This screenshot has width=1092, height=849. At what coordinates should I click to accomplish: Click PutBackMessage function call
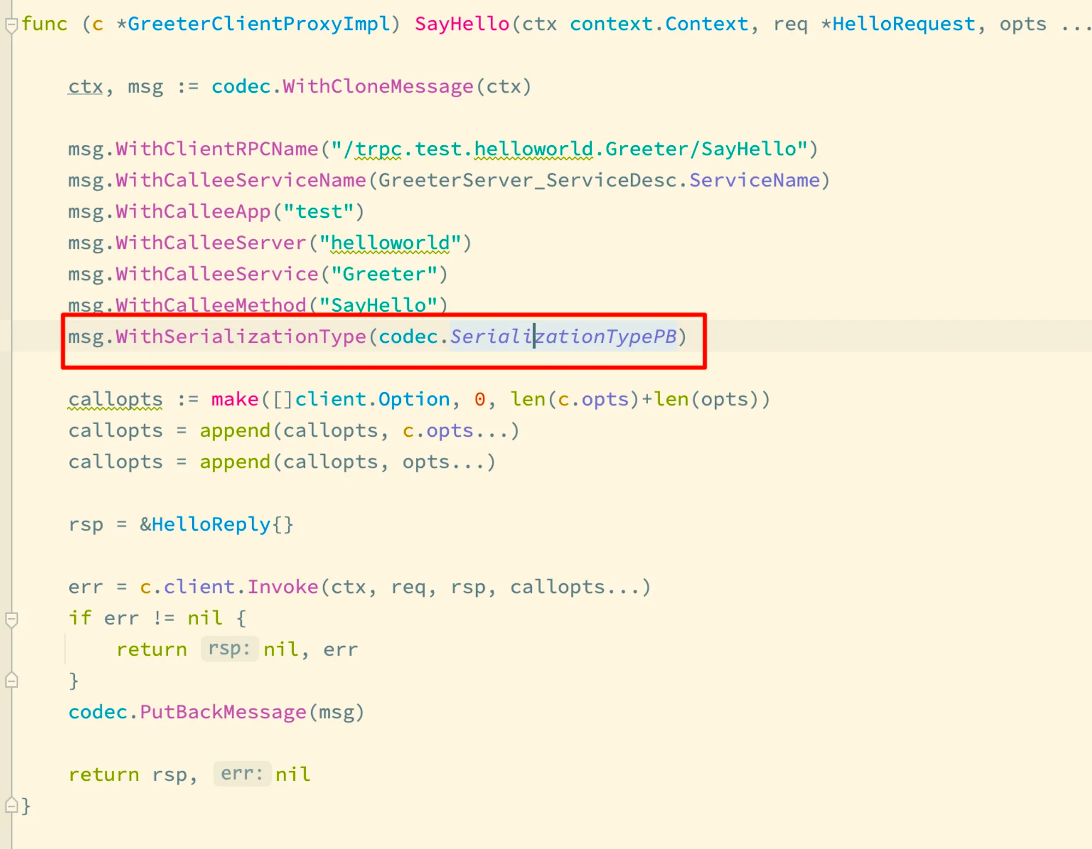click(x=223, y=712)
